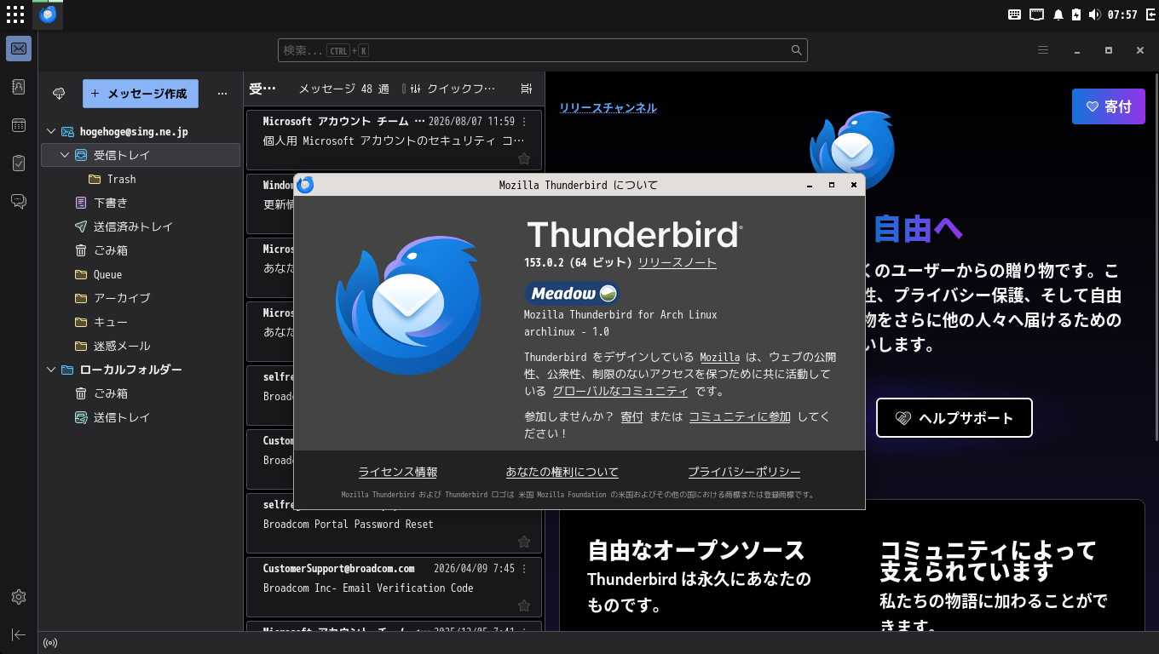This screenshot has width=1159, height=654.
Task: Click the 寄付 link in About dialog
Action: (631, 416)
